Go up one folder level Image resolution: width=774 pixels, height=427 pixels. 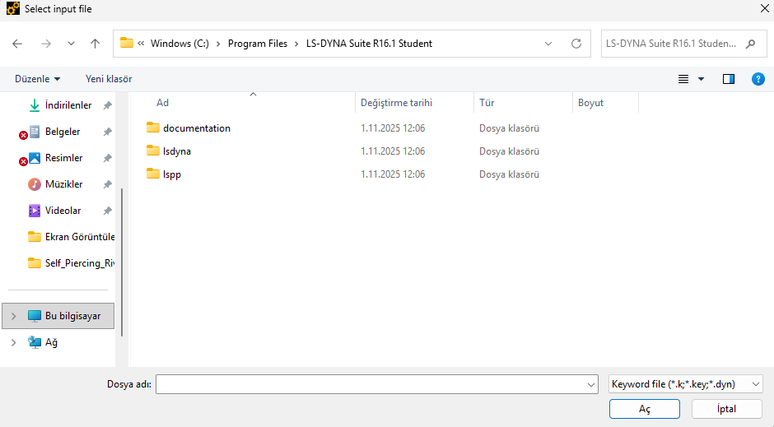click(95, 44)
